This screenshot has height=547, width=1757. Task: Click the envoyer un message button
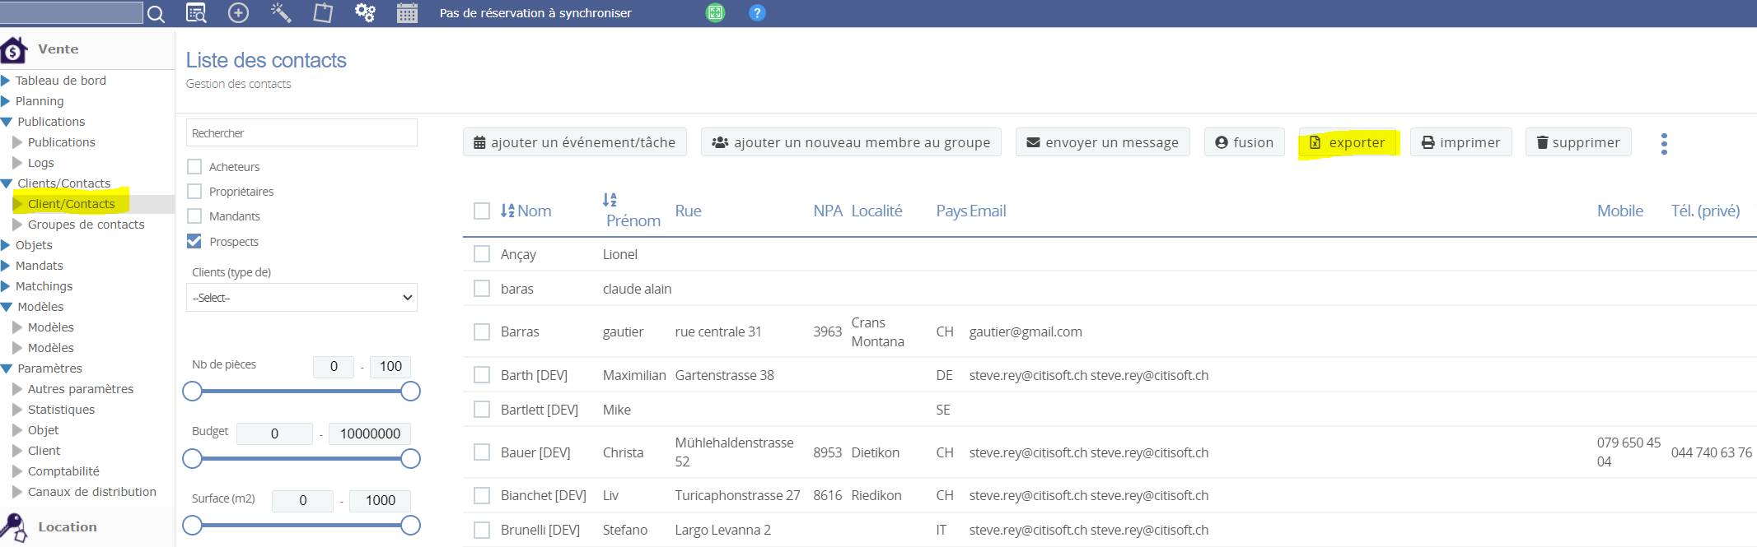pos(1102,143)
